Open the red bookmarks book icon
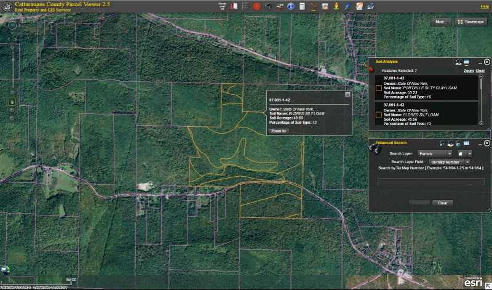 click(x=234, y=6)
